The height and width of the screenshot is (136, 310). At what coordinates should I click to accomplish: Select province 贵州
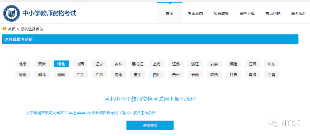(176, 74)
